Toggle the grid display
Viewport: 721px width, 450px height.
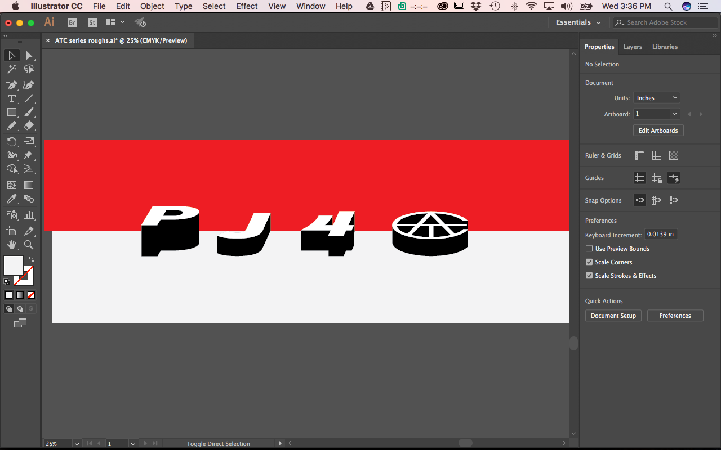[x=657, y=155]
